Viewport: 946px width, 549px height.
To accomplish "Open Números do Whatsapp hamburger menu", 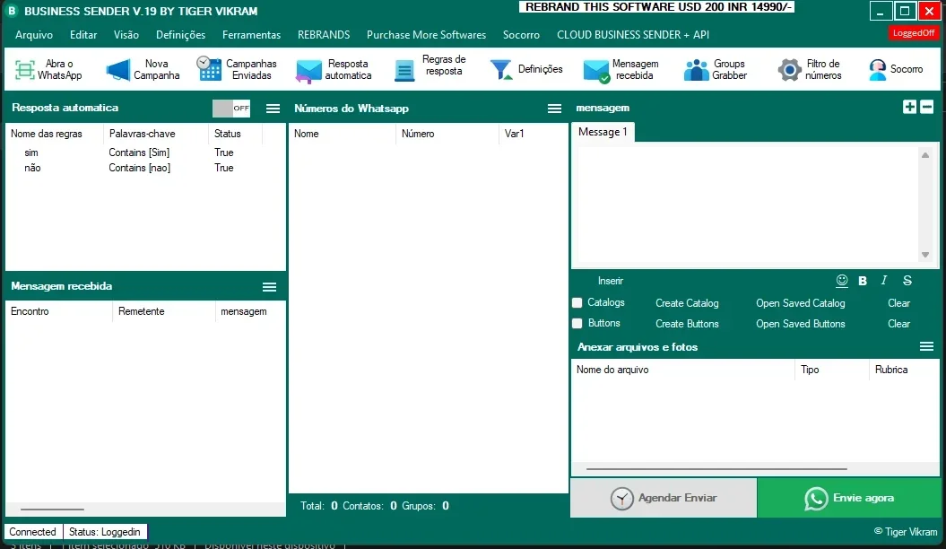I will (554, 109).
